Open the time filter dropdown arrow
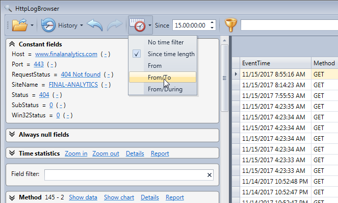The width and height of the screenshot is (338, 203). pyautogui.click(x=149, y=25)
